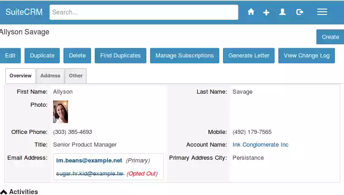344x195 pixels.
Task: Click Generate Letter button
Action: (x=249, y=56)
